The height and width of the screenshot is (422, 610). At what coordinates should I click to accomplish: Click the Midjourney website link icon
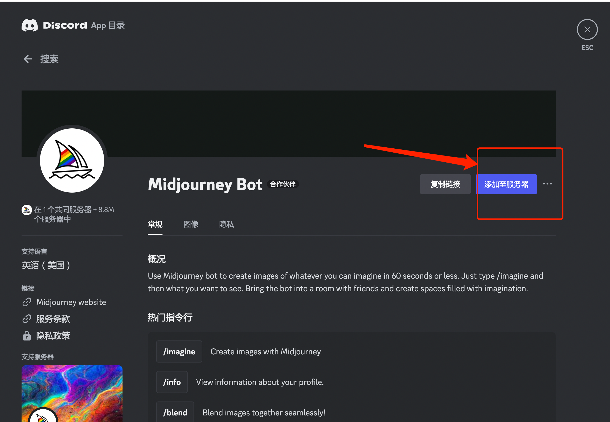26,302
